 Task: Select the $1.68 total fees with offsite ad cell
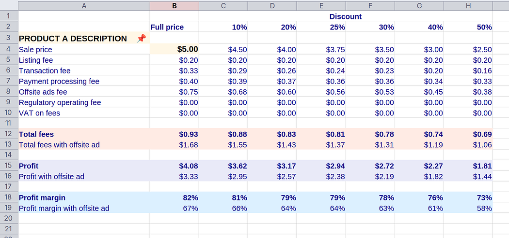point(175,144)
